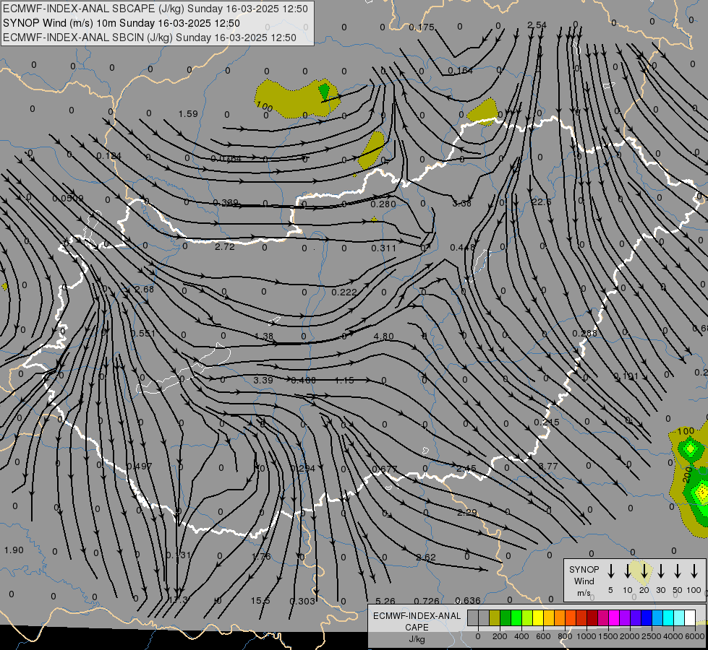Click the 400 tick label on colorbar
Image resolution: width=708 pixels, height=650 pixels.
coord(521,636)
